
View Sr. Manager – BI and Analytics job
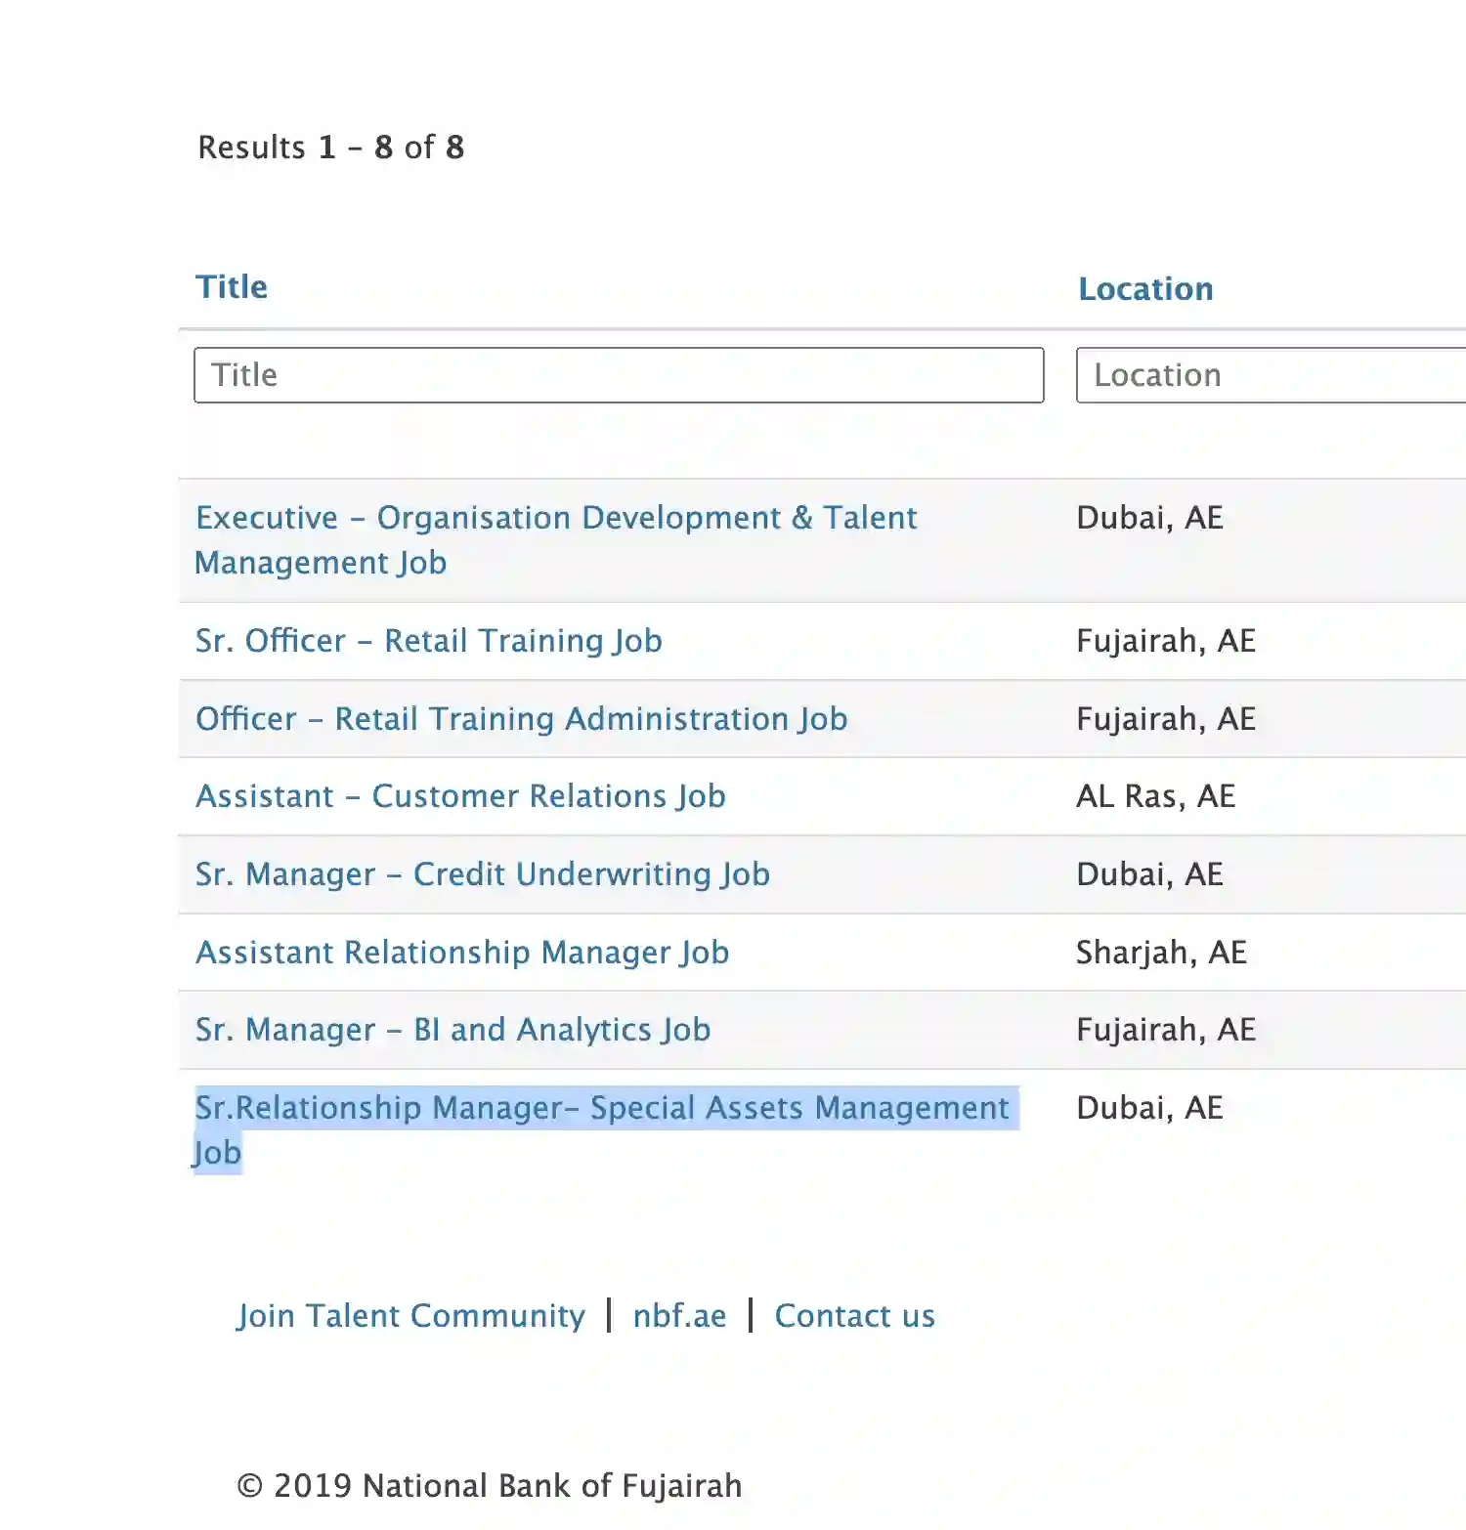point(453,1030)
